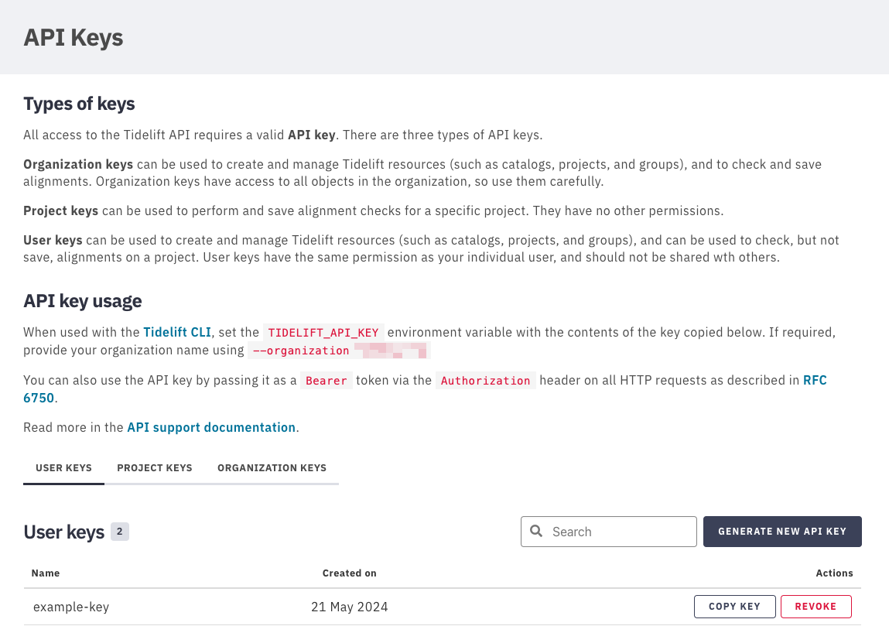
Task: Click the magnifier icon in the search box
Action: click(535, 532)
